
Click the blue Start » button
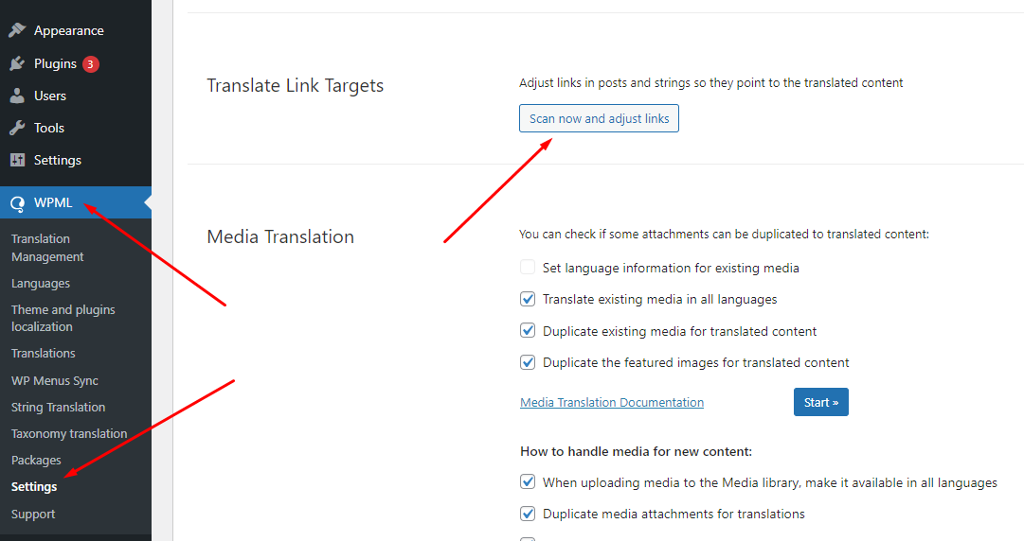(821, 402)
